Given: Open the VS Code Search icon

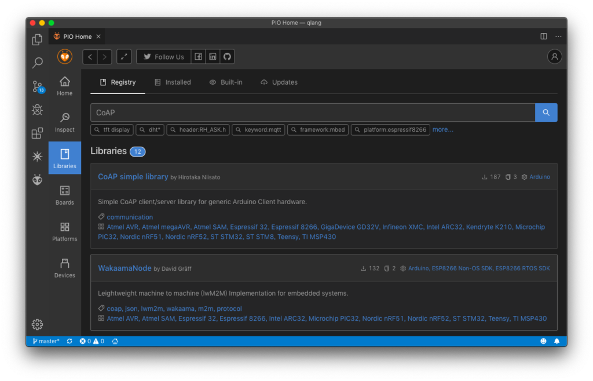Looking at the screenshot, I should 37,63.
